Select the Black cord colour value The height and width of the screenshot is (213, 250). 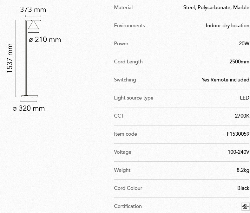tap(243, 188)
